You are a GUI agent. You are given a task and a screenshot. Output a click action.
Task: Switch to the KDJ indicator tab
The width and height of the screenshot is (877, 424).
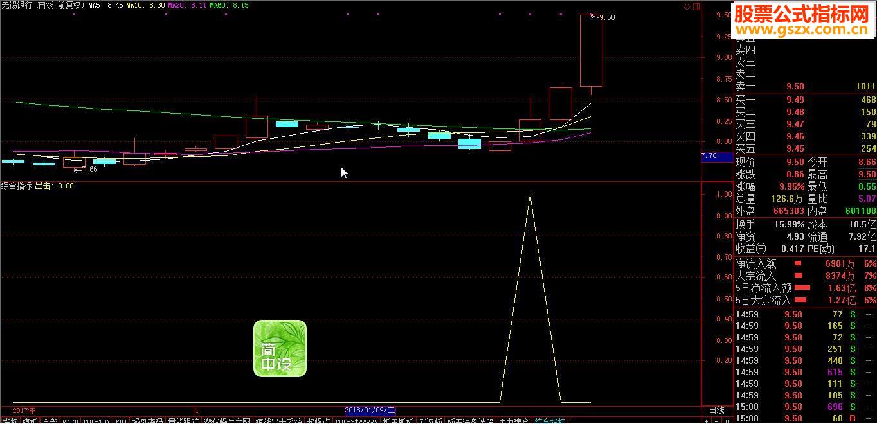(122, 421)
